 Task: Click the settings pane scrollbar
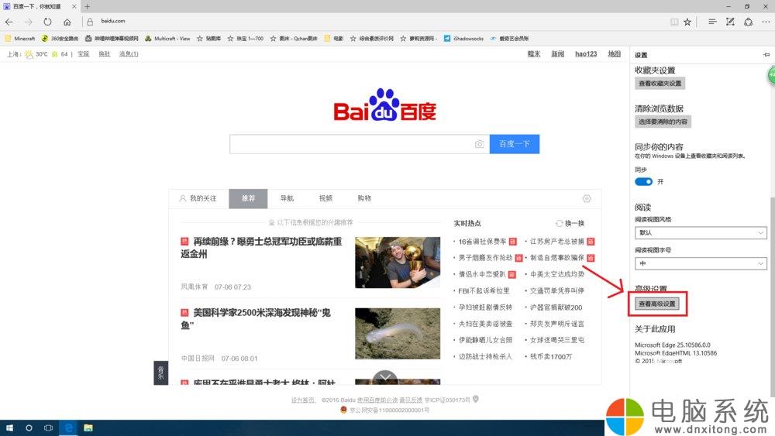[x=772, y=297]
